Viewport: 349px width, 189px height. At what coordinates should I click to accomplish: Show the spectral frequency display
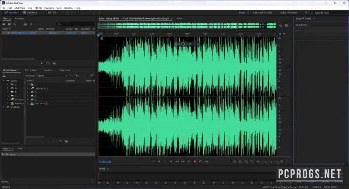pyautogui.click(x=49, y=13)
